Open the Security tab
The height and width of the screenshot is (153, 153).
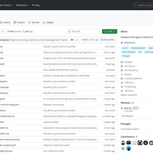click(x=34, y=22)
